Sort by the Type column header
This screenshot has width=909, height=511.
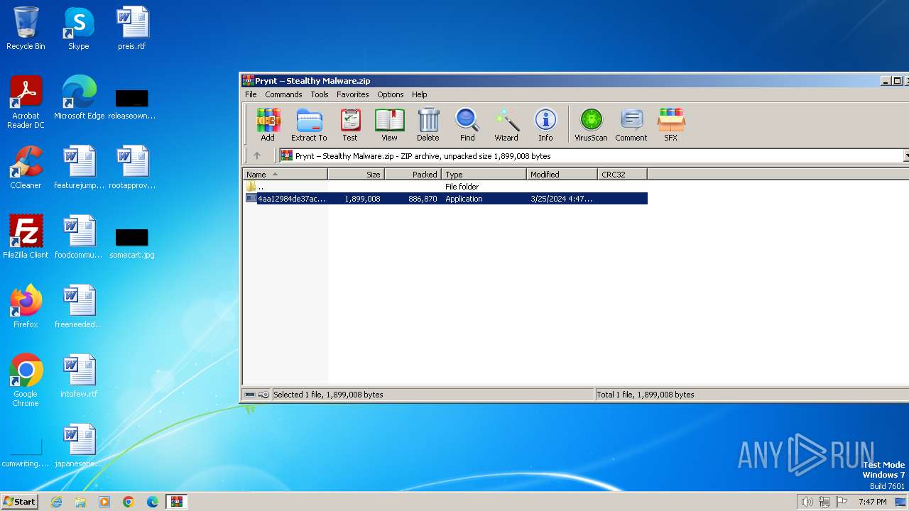pyautogui.click(x=484, y=174)
